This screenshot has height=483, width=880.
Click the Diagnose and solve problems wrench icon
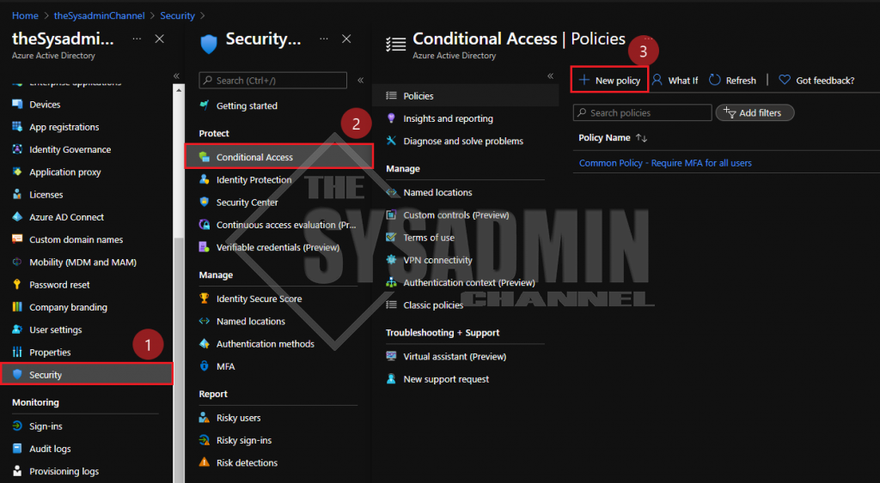pos(391,141)
